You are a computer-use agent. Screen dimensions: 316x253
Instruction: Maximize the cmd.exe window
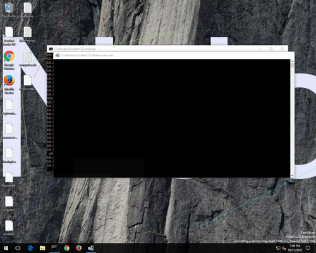click(x=271, y=49)
